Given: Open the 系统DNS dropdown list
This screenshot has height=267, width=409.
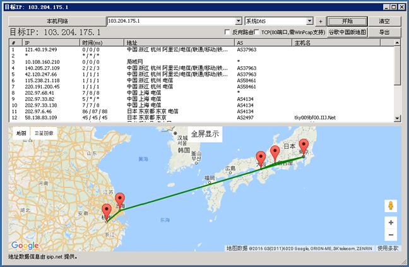Looking at the screenshot, I should pyautogui.click(x=309, y=21).
